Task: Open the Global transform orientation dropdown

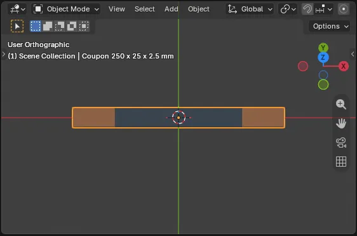Action: pos(250,9)
